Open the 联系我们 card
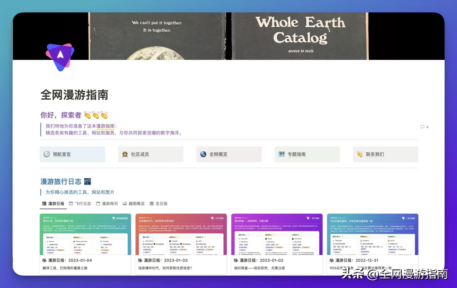 coord(385,154)
